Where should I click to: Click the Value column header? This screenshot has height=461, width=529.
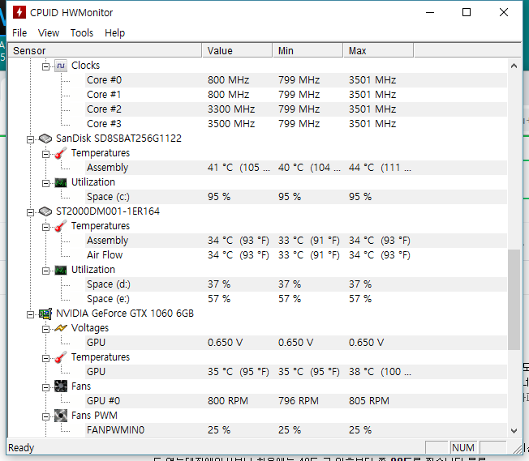coord(237,50)
